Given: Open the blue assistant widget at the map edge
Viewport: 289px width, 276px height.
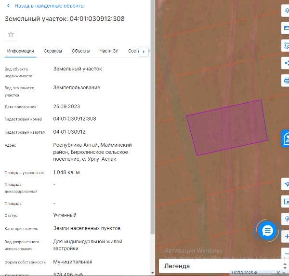Looking at the screenshot, I should coord(285,138).
